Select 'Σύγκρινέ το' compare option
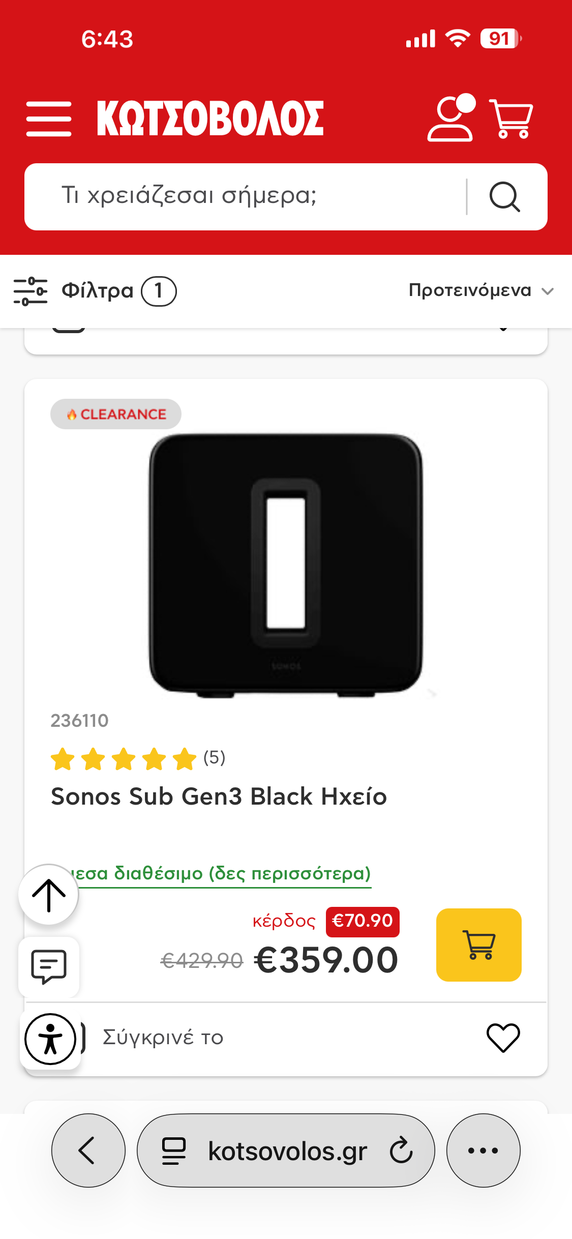This screenshot has height=1239, width=572. coord(163,1038)
